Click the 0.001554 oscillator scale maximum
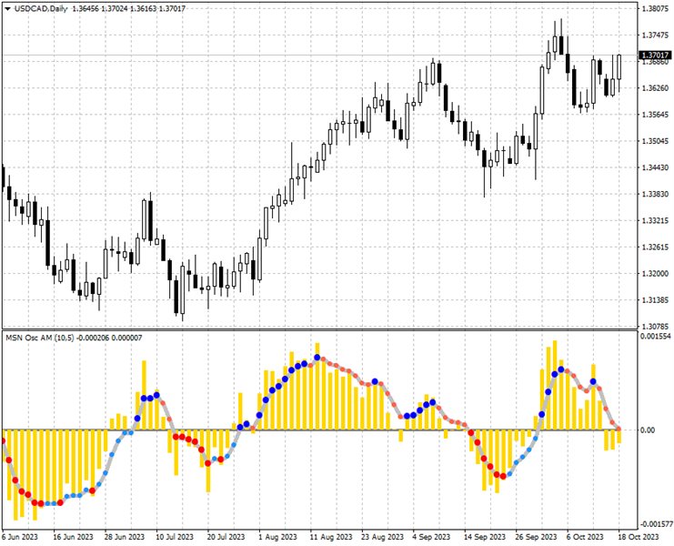This screenshot has width=674, height=546. pyautogui.click(x=655, y=337)
